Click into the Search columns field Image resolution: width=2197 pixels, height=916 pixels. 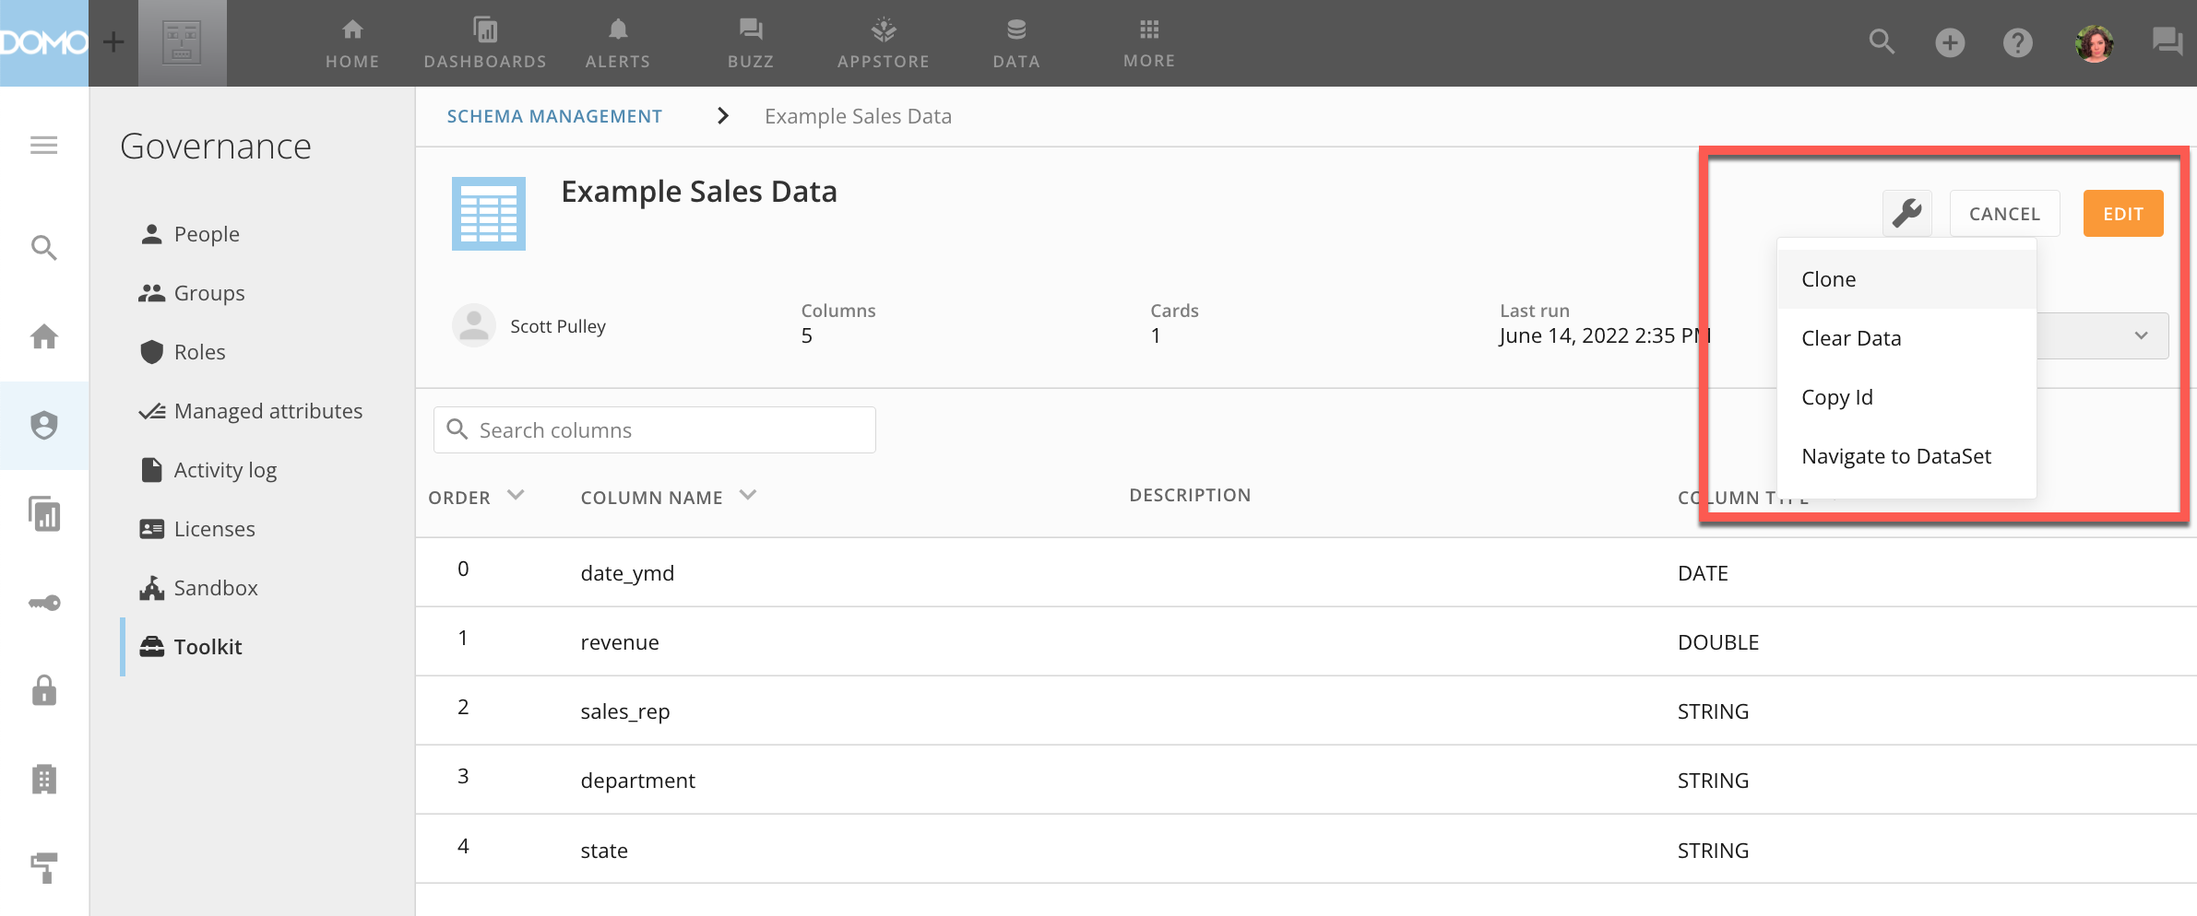(x=655, y=430)
